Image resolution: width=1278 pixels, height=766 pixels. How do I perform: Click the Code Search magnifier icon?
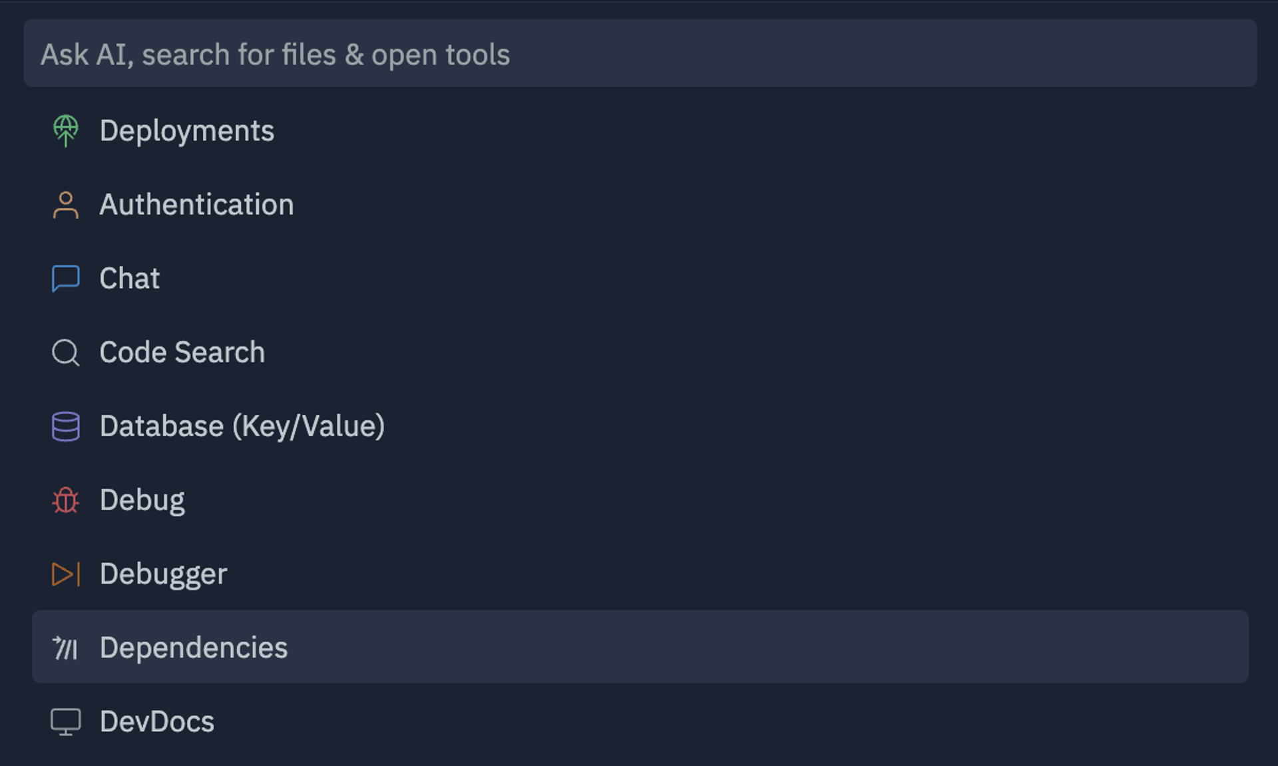pyautogui.click(x=66, y=352)
